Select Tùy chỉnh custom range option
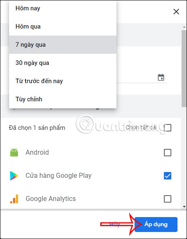 63,99
